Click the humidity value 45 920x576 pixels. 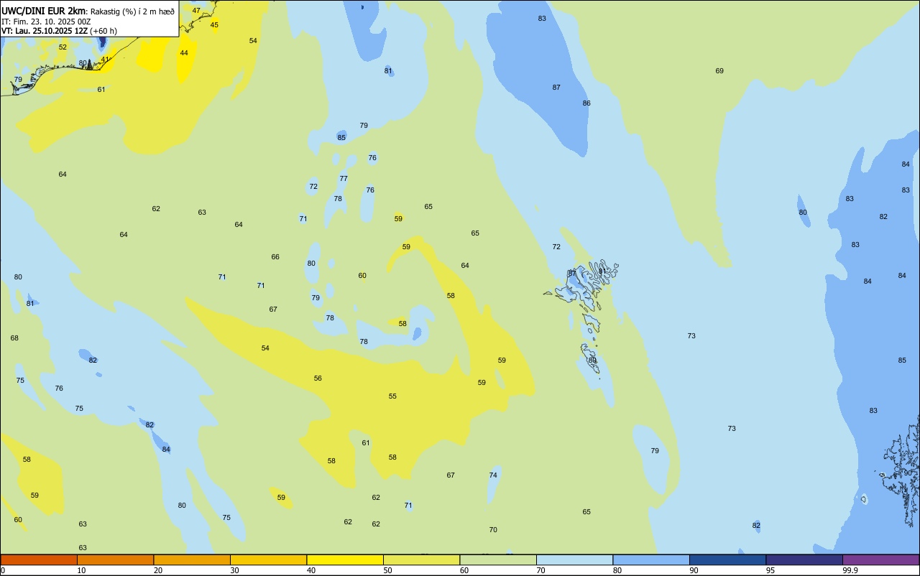tap(214, 25)
